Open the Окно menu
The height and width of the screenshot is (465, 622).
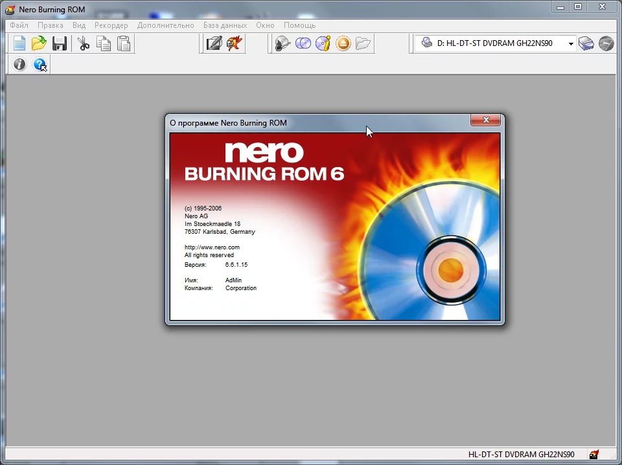[x=265, y=25]
